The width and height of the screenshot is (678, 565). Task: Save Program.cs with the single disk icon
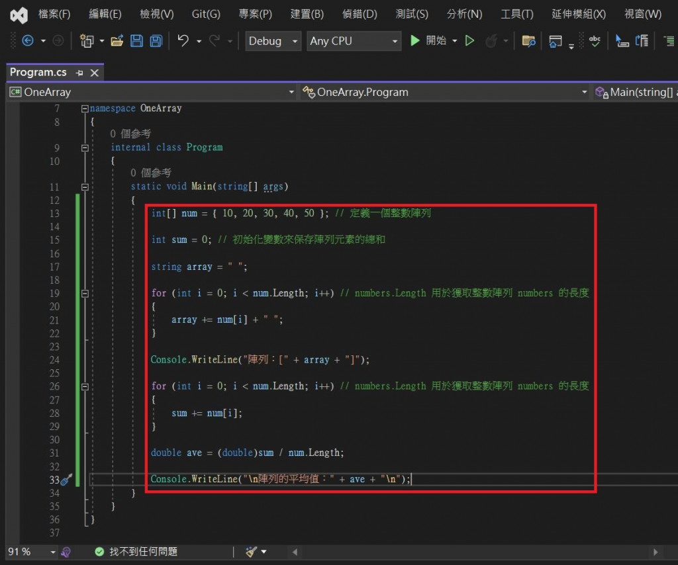point(136,41)
